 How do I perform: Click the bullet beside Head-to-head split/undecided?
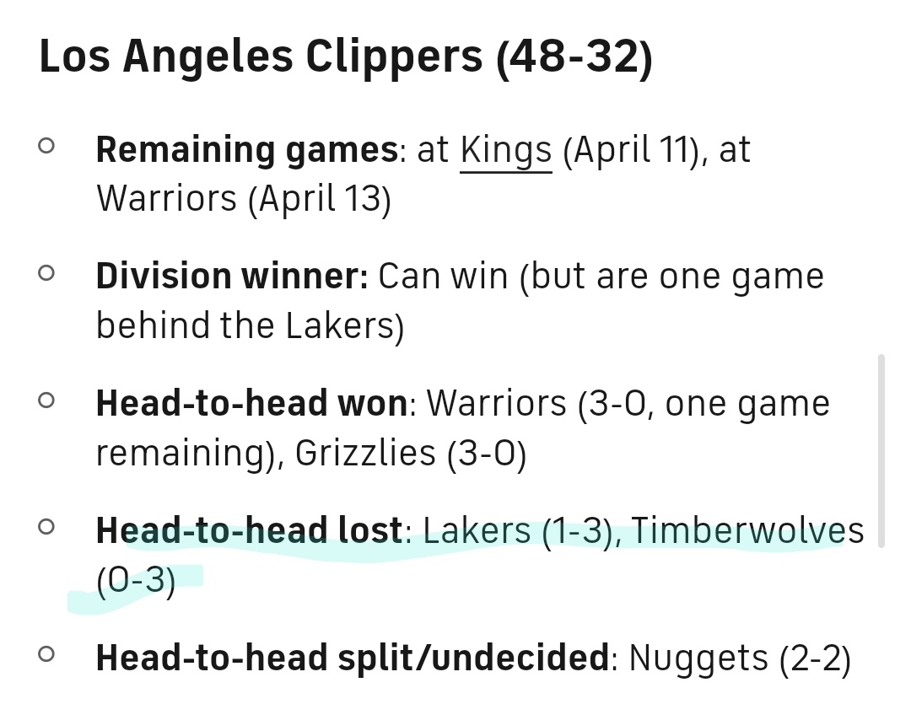point(47,653)
